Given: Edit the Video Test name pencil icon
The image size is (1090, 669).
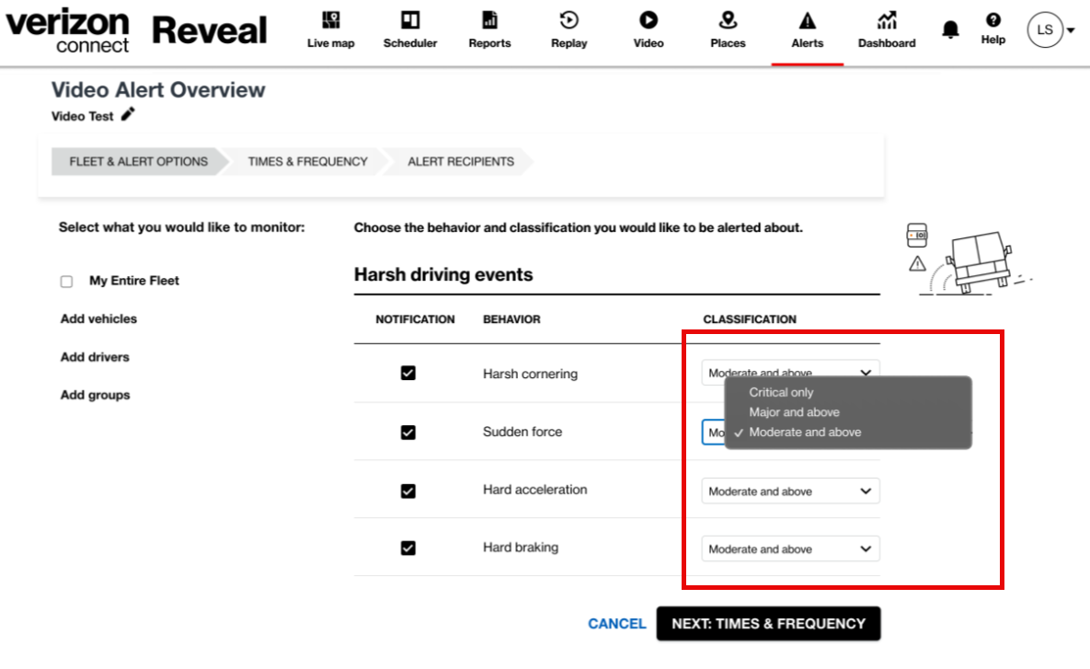Looking at the screenshot, I should [128, 115].
